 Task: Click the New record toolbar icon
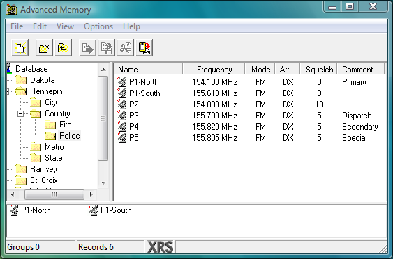pos(20,47)
